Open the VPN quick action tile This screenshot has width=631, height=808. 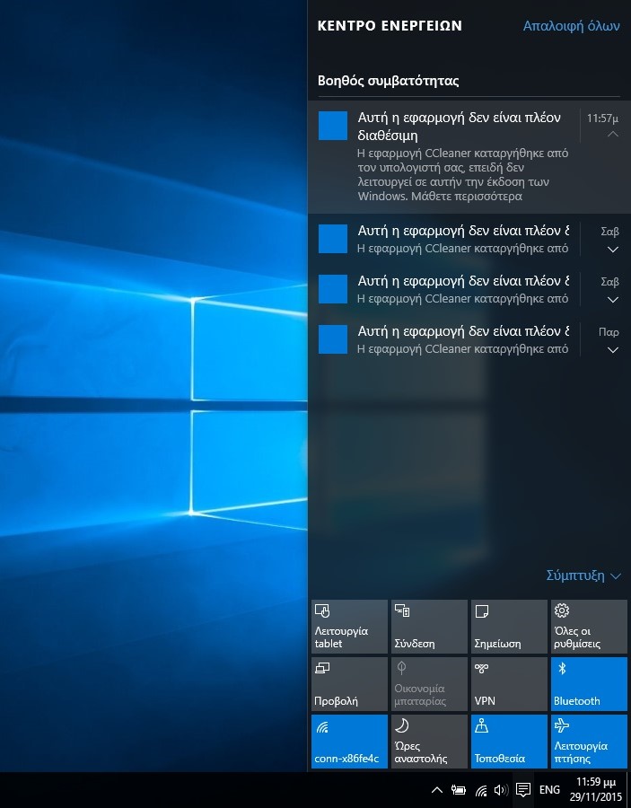(x=509, y=684)
